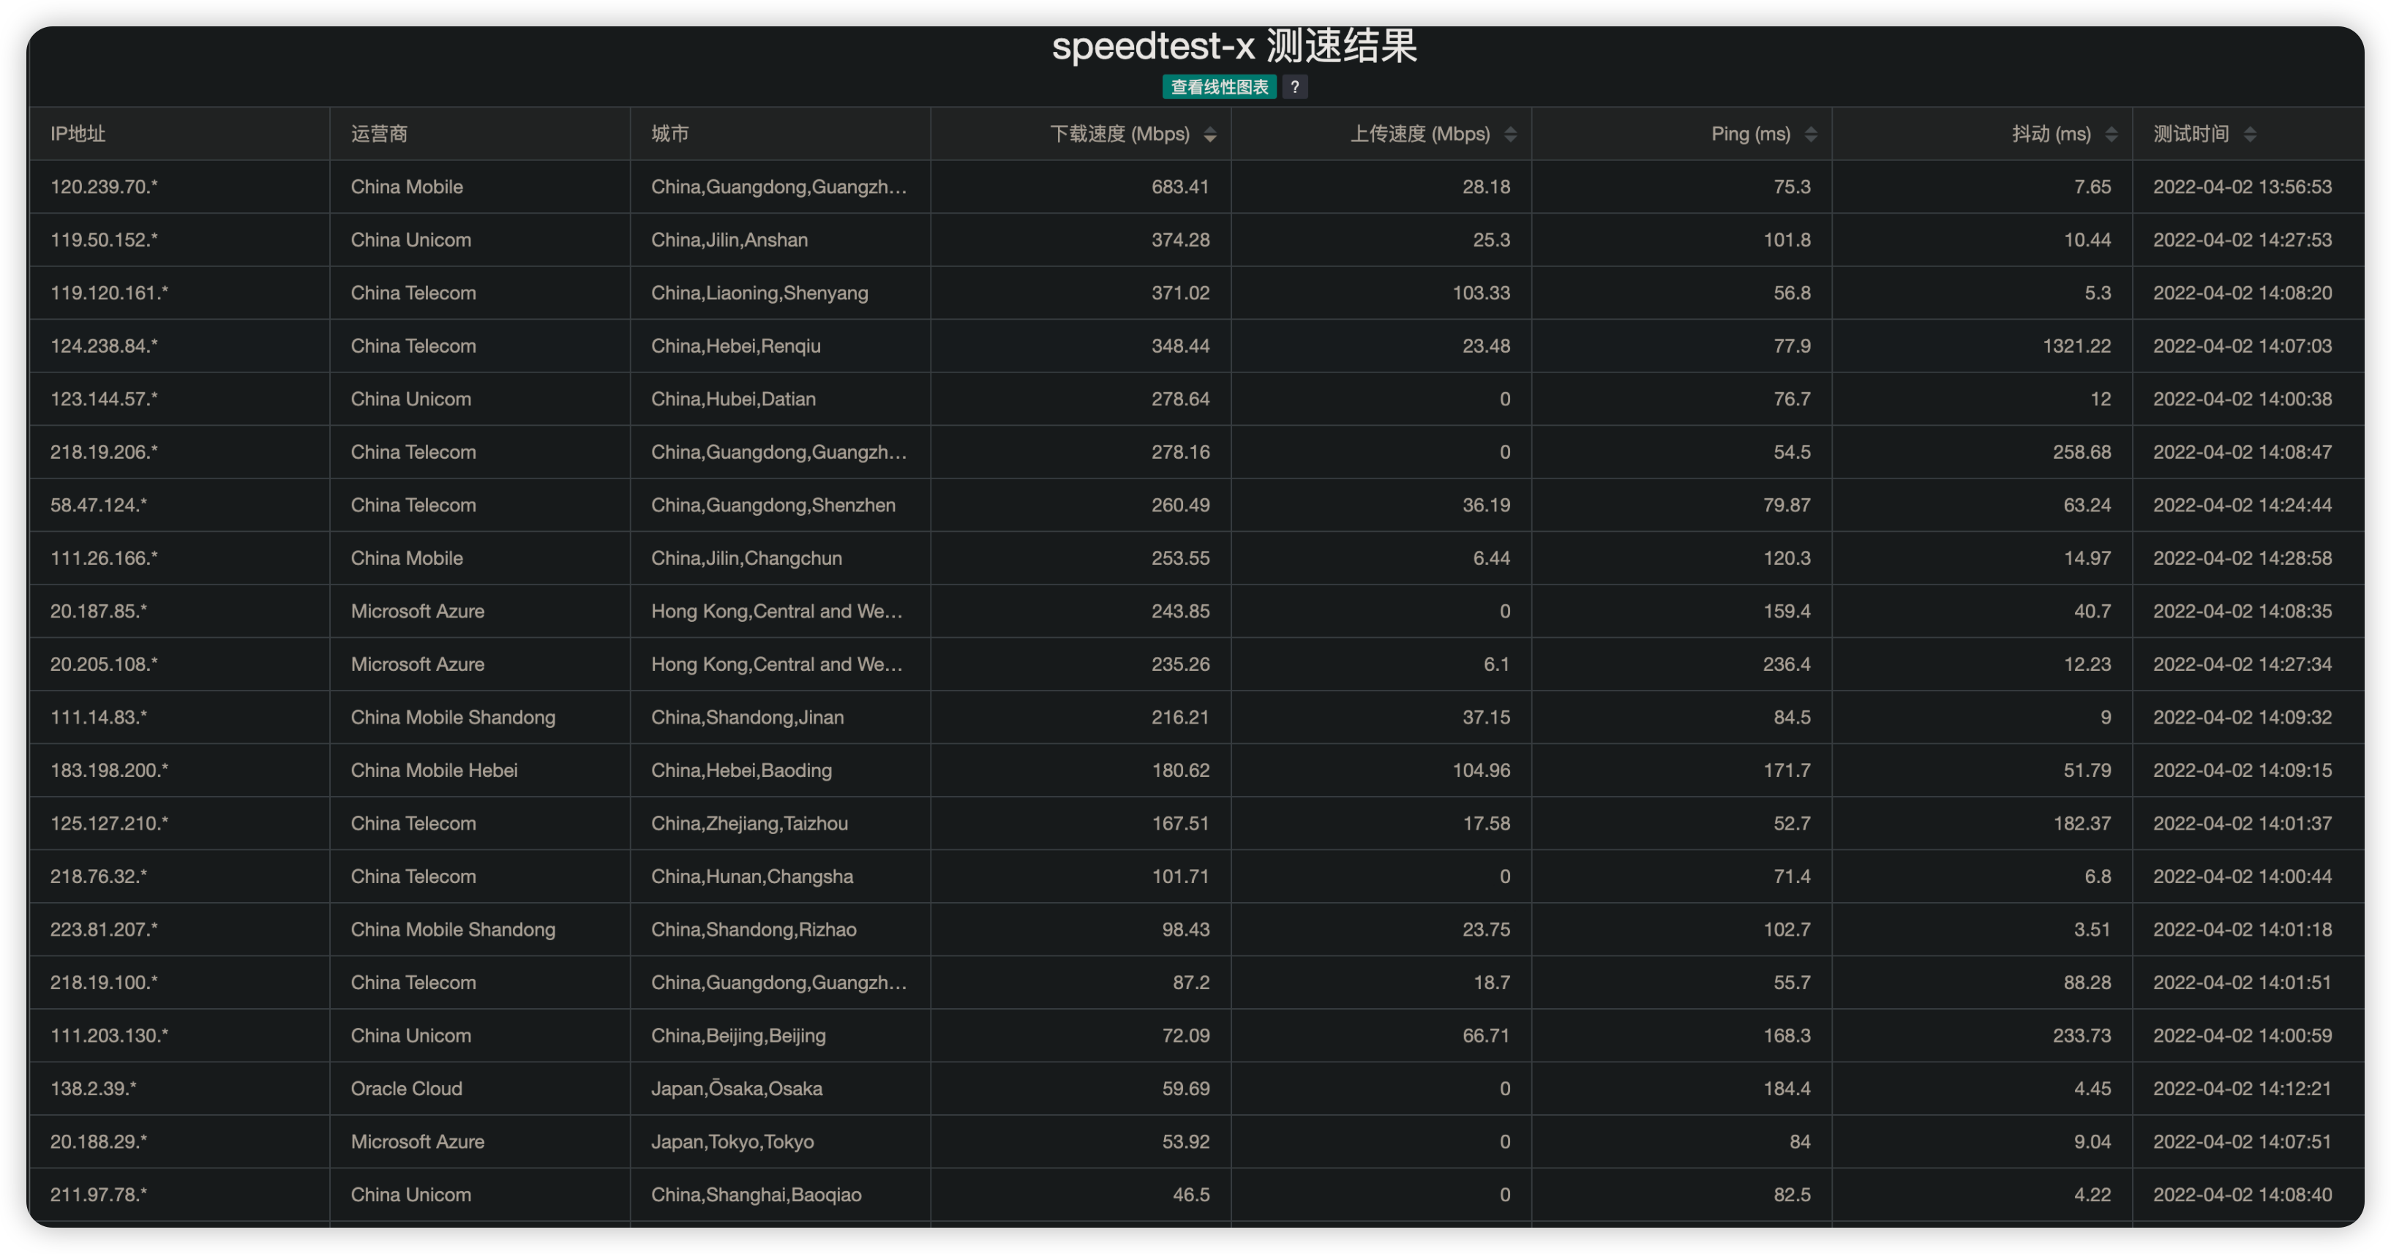This screenshot has width=2391, height=1254.
Task: Click download speed value 374.28
Action: tap(1181, 239)
